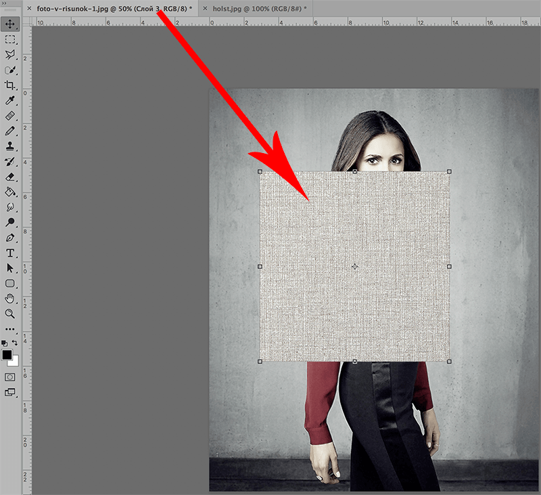This screenshot has height=495, width=541.
Task: Select the Clone Stamp tool
Action: (10, 146)
